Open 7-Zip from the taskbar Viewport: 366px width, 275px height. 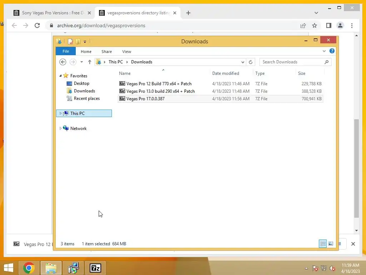[95, 268]
